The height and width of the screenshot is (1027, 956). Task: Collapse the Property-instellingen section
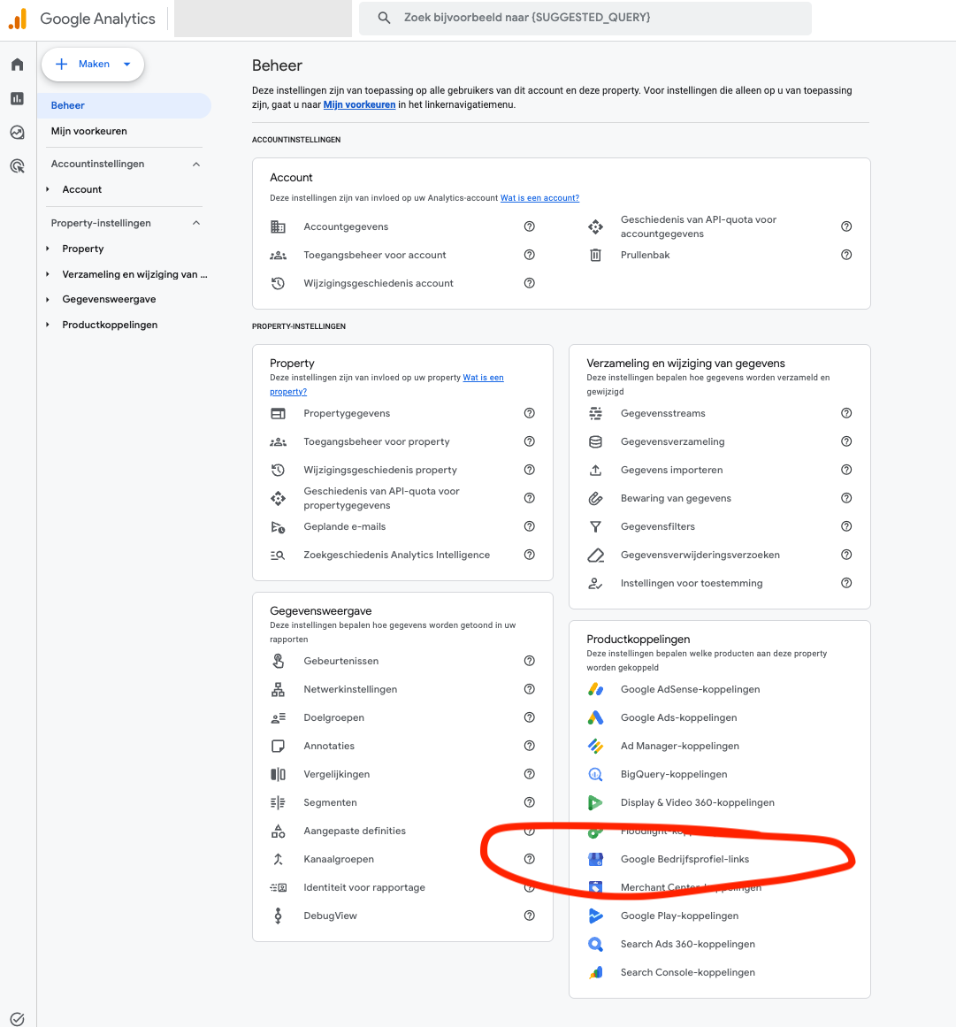tap(195, 223)
